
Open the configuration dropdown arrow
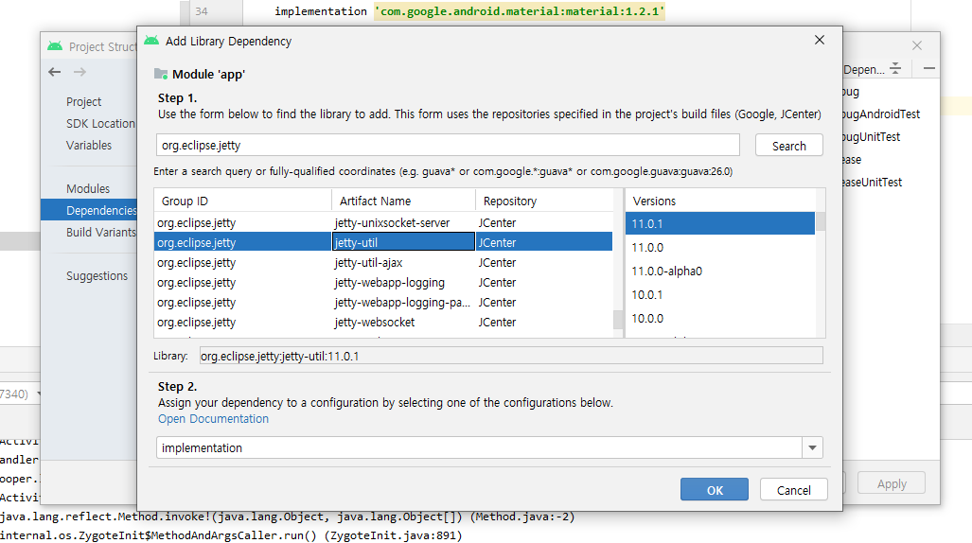(812, 447)
